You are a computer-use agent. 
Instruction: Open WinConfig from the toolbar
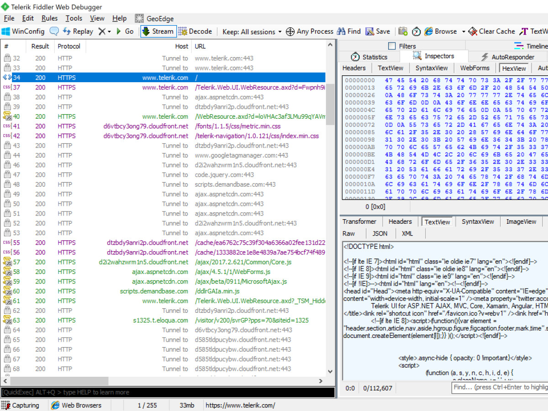[23, 32]
